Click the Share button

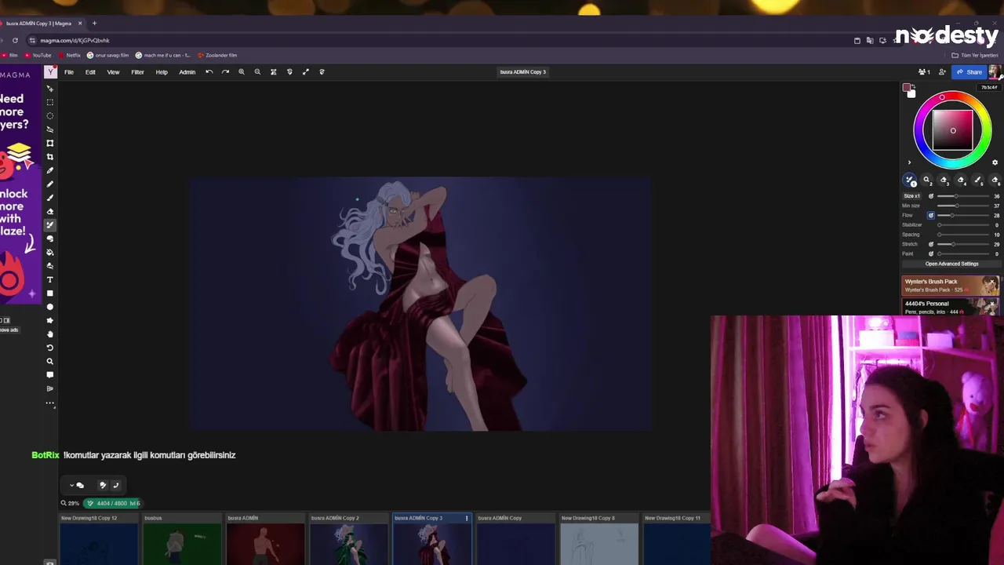tap(969, 72)
